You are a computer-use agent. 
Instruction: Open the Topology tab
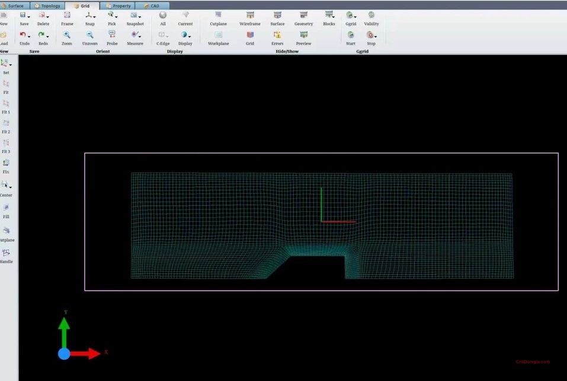pos(47,6)
